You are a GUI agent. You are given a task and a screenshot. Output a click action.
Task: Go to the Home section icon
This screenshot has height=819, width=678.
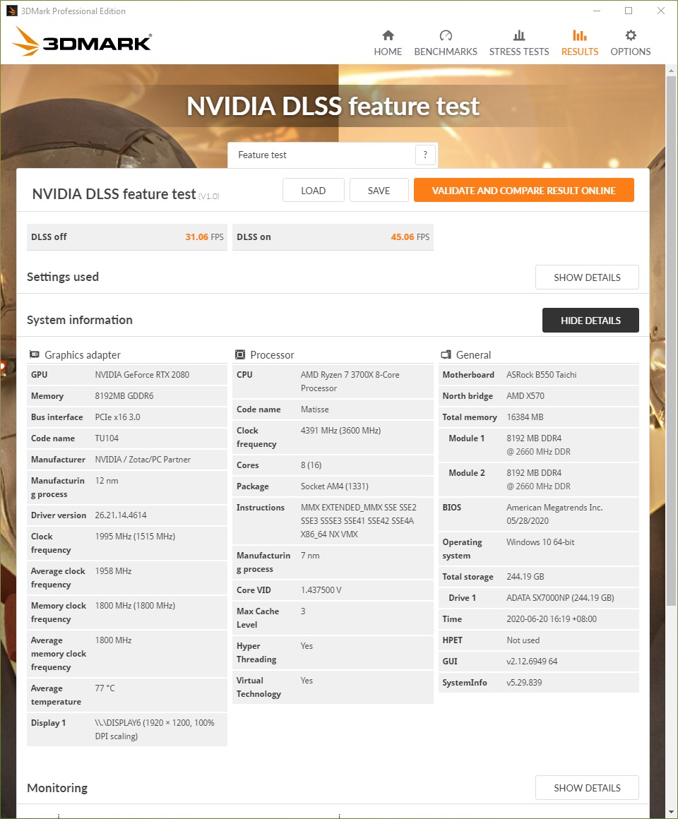click(x=388, y=36)
